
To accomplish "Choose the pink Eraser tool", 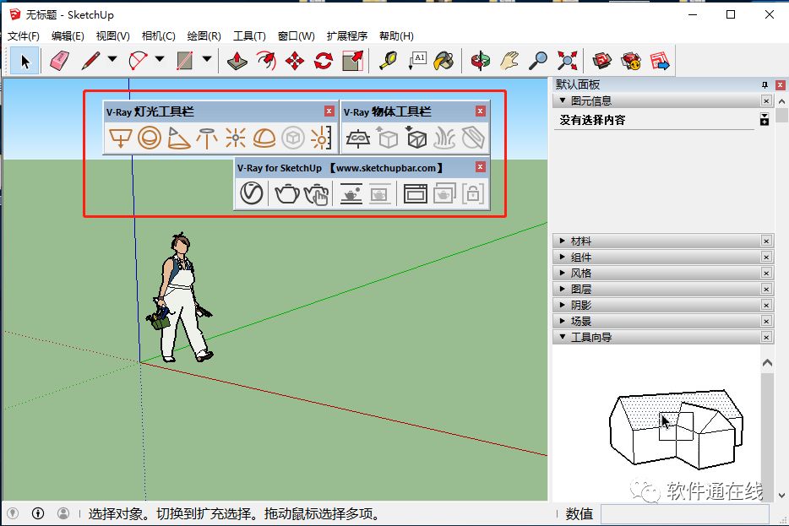I will click(59, 61).
